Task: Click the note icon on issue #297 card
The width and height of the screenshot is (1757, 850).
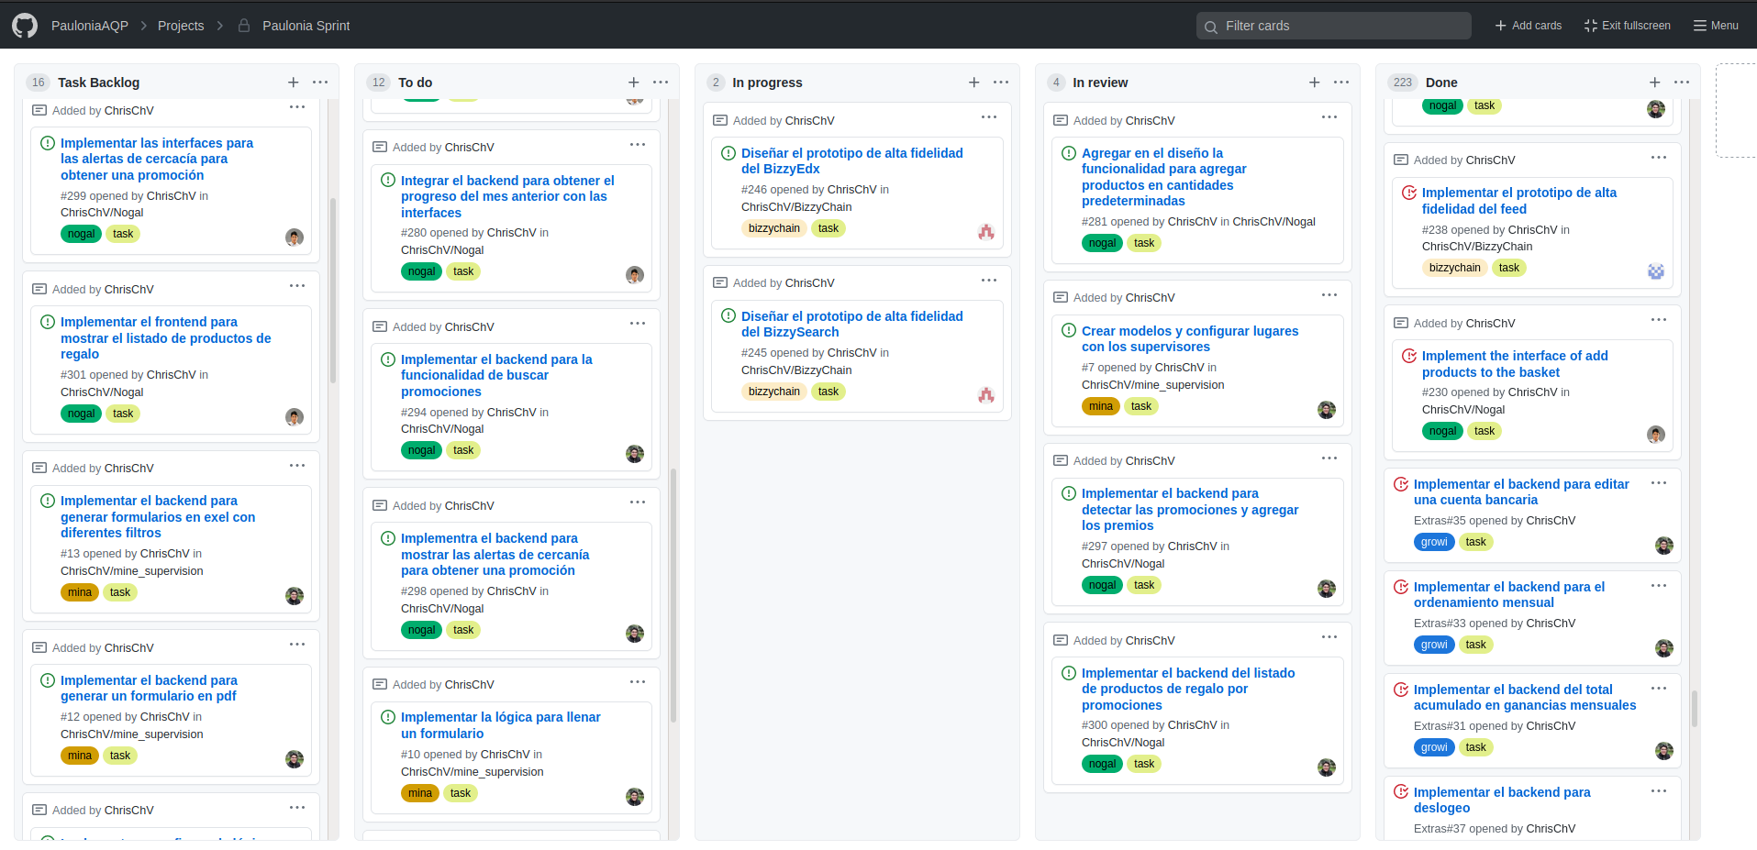Action: coord(1061,460)
